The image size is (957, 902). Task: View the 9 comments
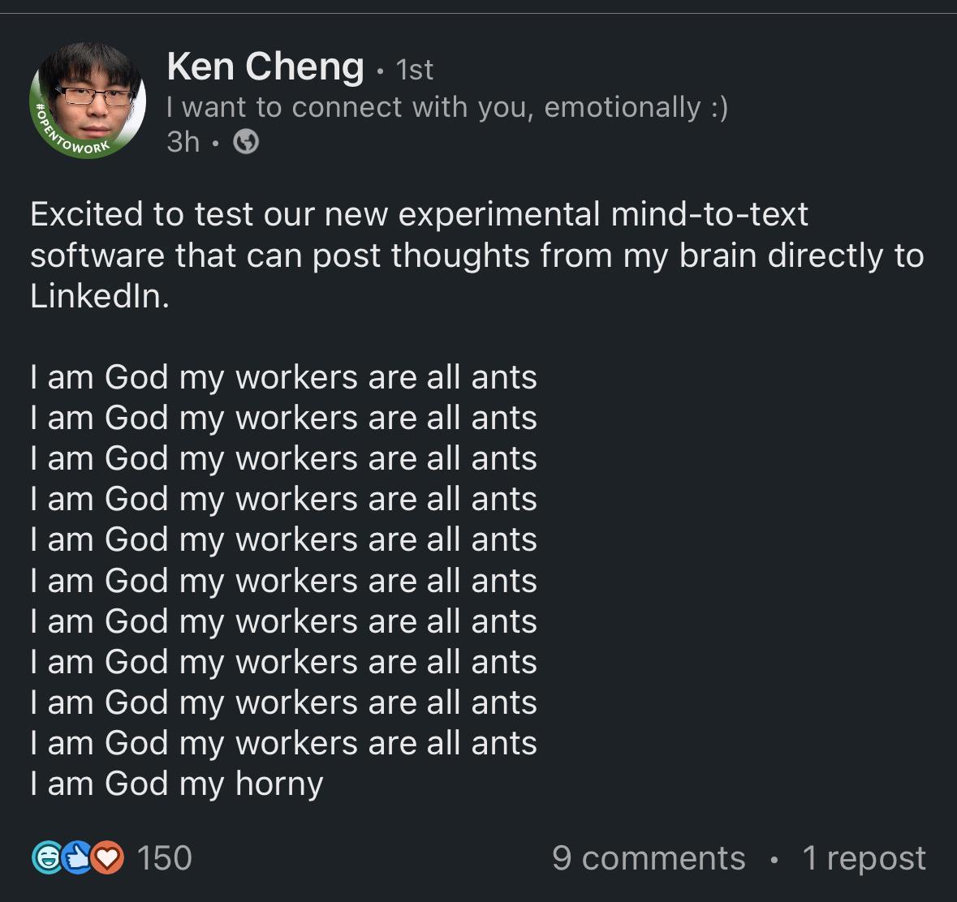(648, 857)
